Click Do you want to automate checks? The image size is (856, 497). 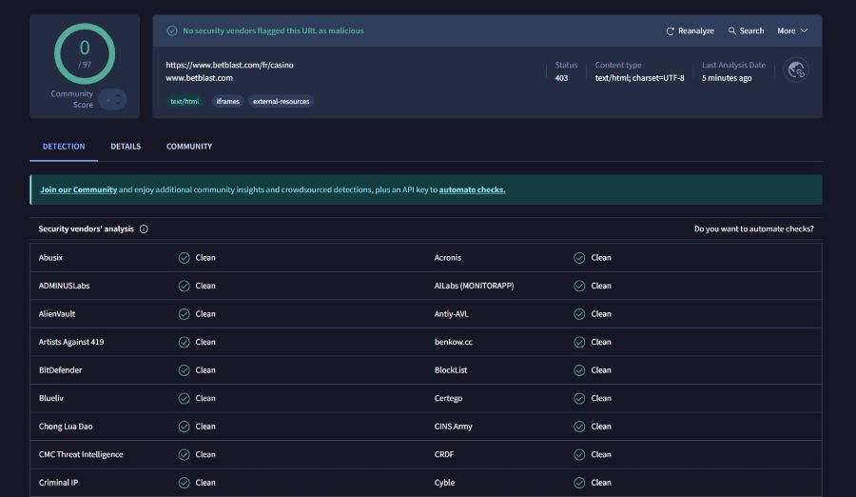pyautogui.click(x=754, y=229)
